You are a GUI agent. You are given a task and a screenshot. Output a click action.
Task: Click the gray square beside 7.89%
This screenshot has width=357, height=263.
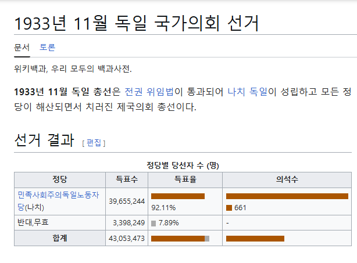click(x=153, y=223)
